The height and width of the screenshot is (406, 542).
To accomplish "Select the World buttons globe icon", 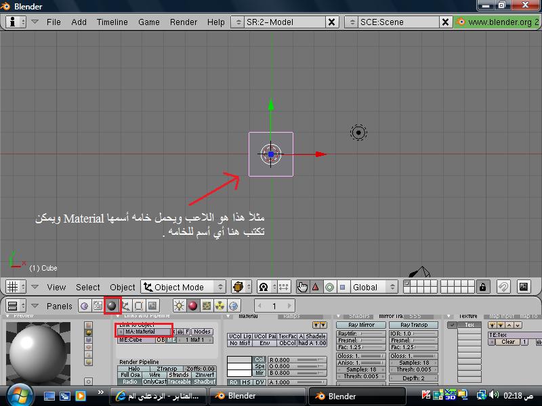I will tap(233, 306).
